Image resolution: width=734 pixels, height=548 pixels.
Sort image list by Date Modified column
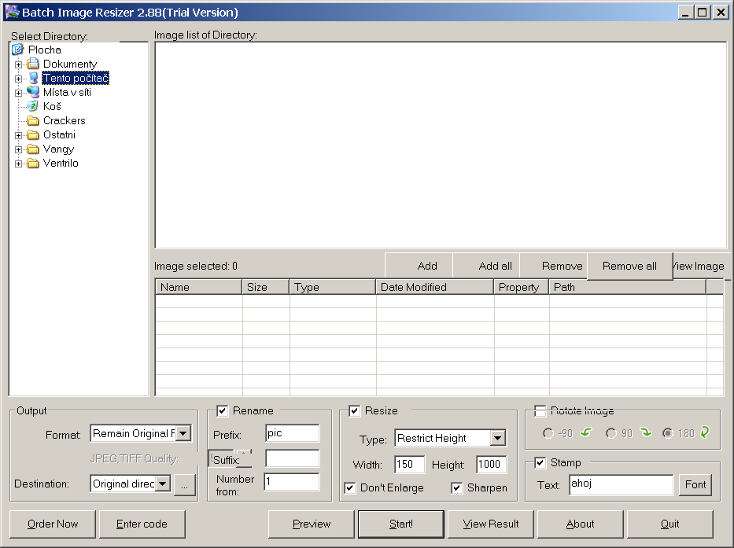434,287
